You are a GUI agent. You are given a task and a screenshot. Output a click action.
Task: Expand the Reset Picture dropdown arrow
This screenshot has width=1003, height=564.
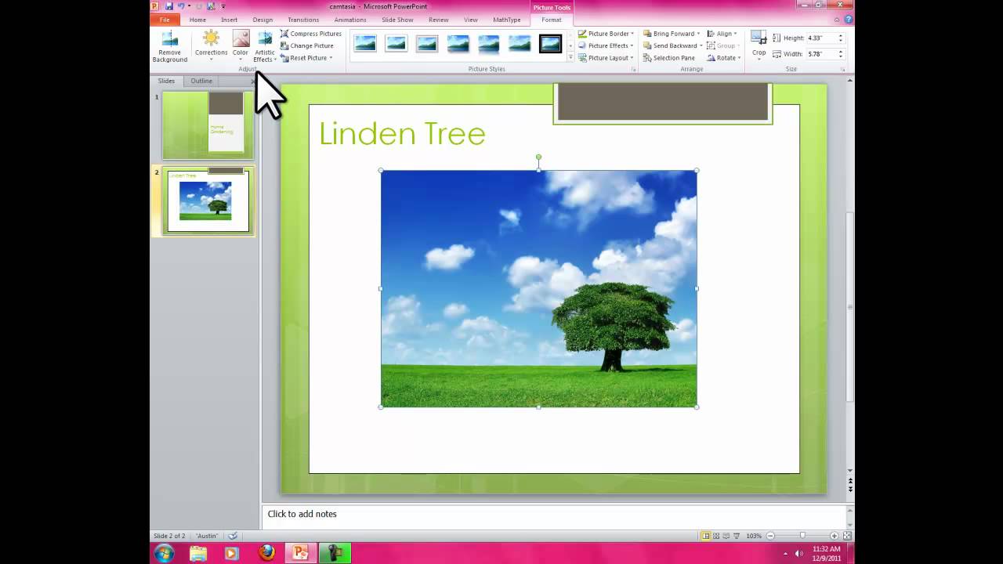[x=331, y=58]
